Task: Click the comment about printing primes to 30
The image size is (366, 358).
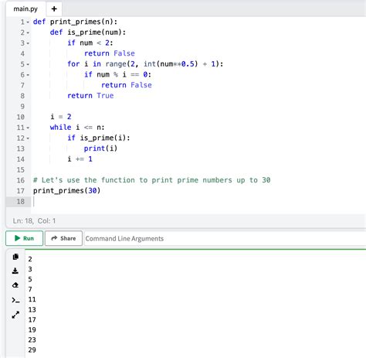Action: (x=152, y=180)
